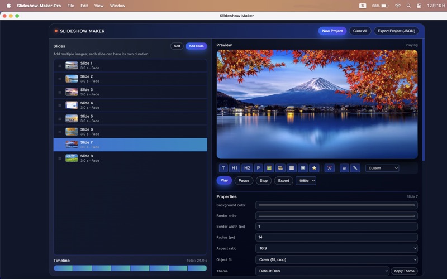Open the View menu in menu bar
Image resolution: width=447 pixels, height=279 pixels.
(99, 6)
